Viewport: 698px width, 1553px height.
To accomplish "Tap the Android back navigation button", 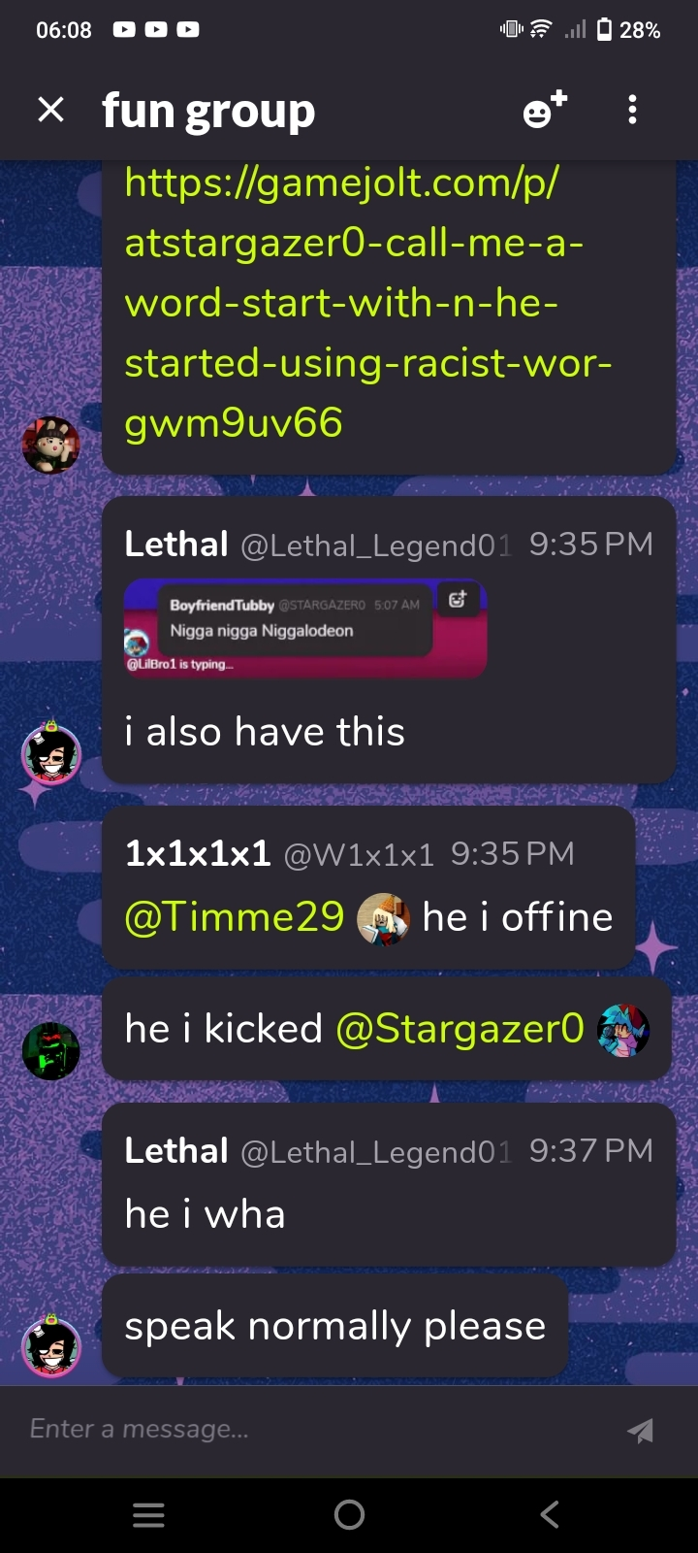I will 550,1514.
